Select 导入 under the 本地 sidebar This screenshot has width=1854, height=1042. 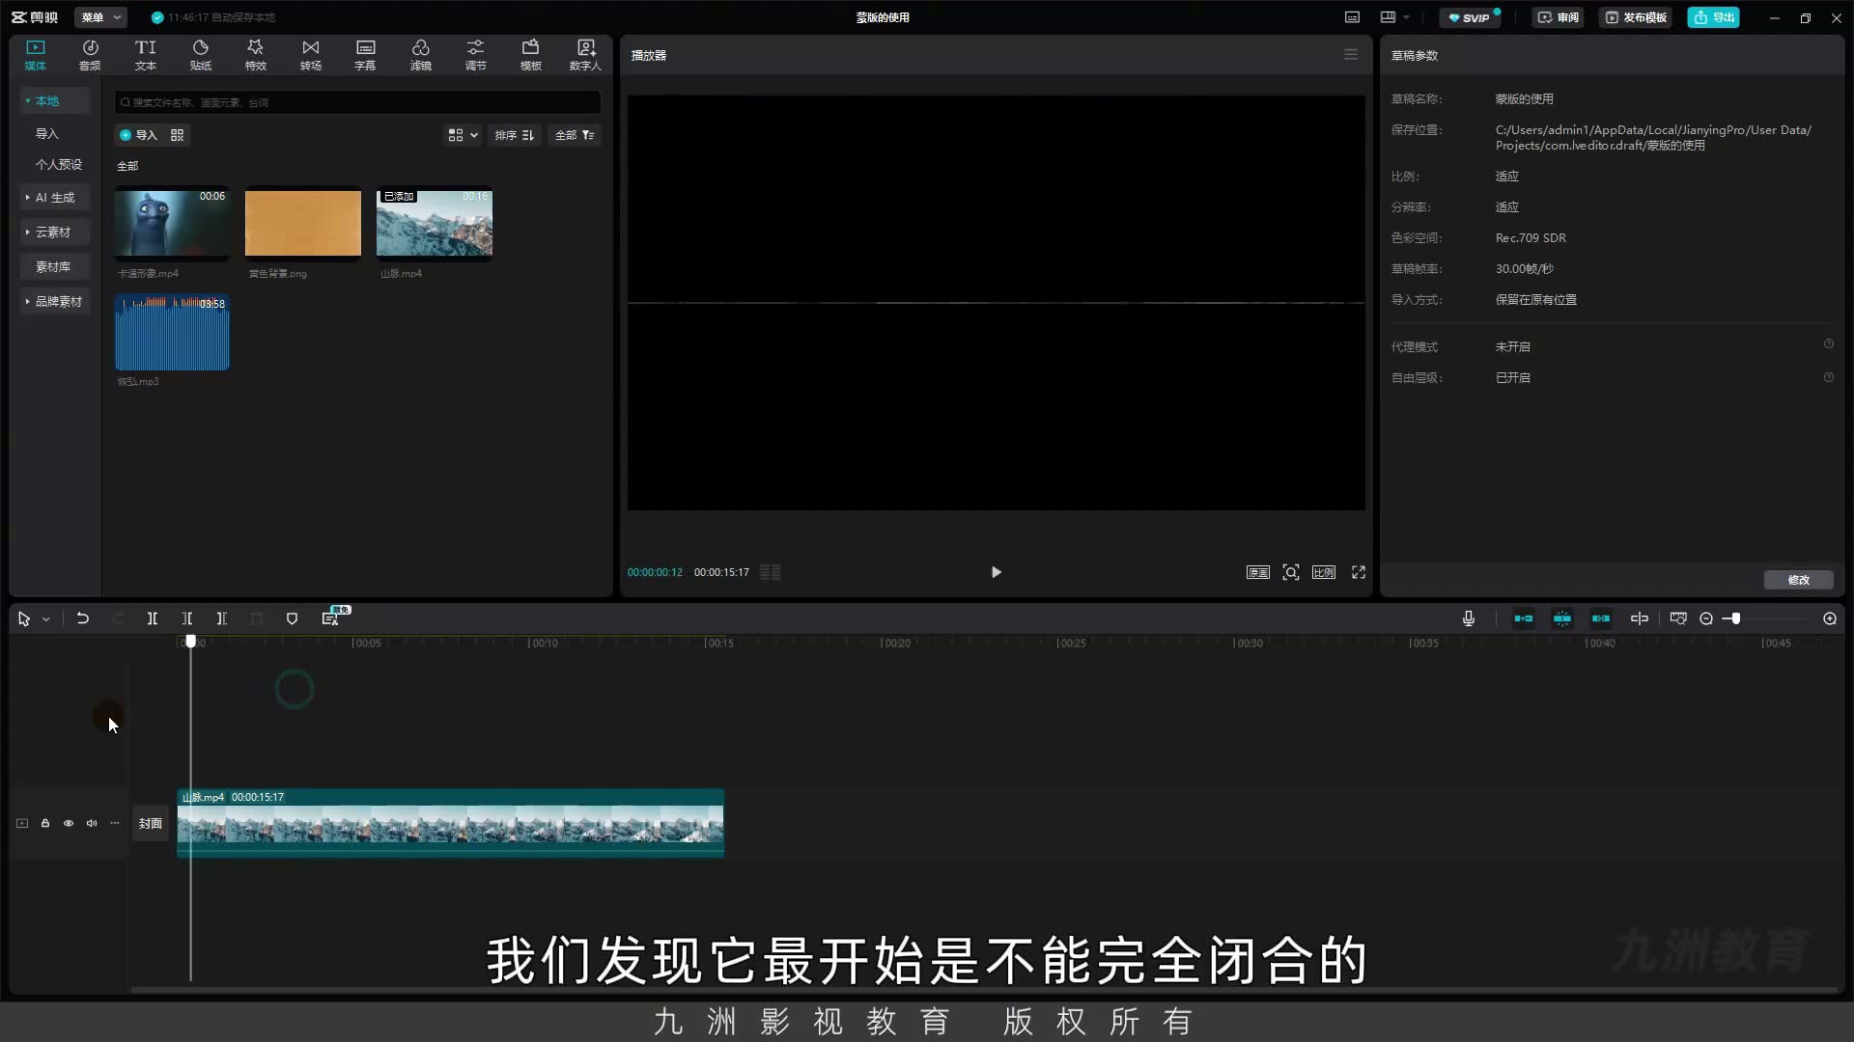[x=46, y=133]
